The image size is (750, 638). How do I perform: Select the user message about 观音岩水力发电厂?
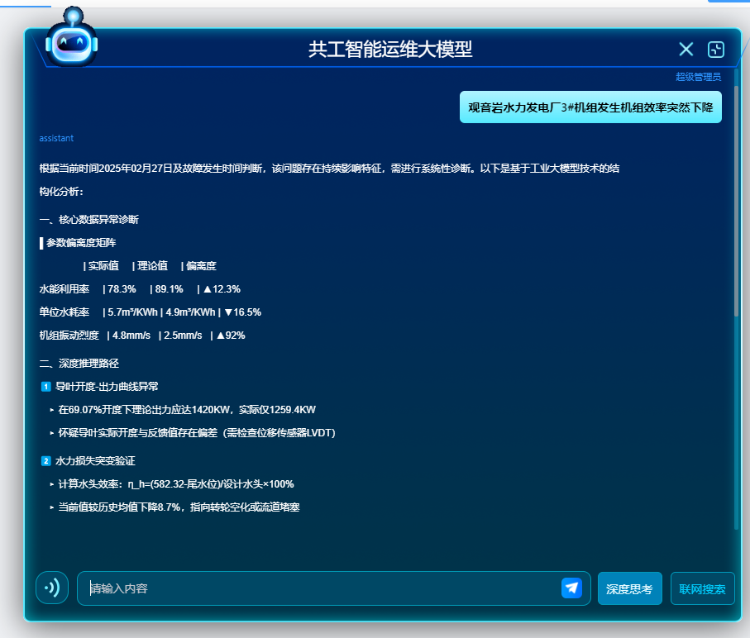tap(590, 107)
